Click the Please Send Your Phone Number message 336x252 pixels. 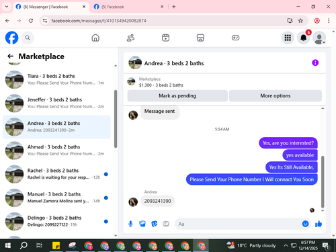click(252, 179)
